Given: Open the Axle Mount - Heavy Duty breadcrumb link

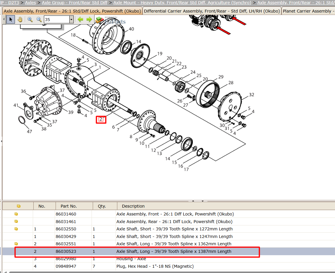Looking at the screenshot, I should point(182,3).
